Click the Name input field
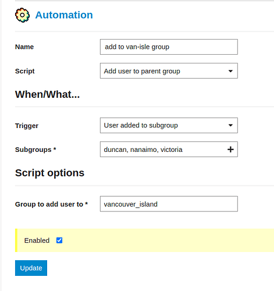Image resolution: width=274 pixels, height=291 pixels. click(x=169, y=47)
